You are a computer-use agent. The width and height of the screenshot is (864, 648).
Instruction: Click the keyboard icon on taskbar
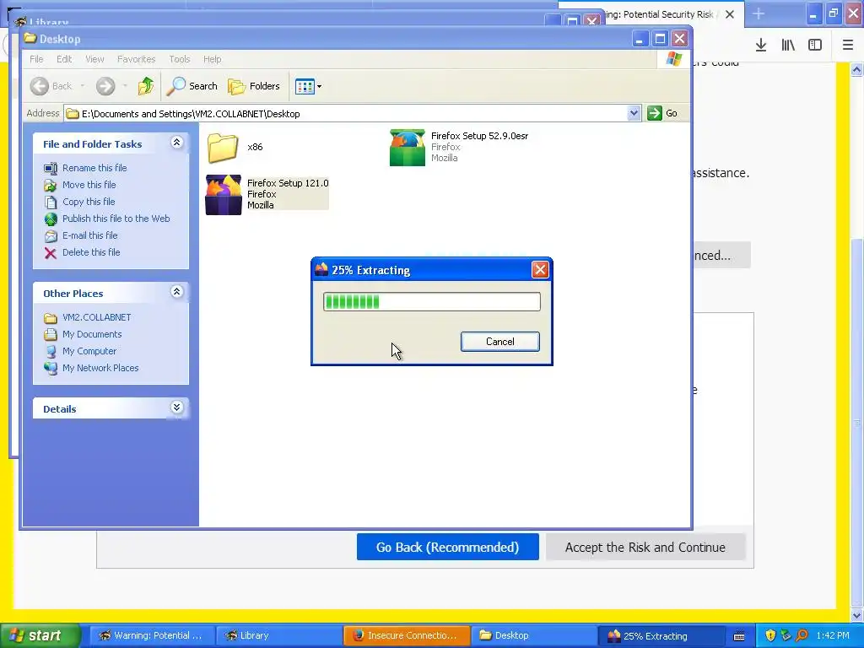739,636
